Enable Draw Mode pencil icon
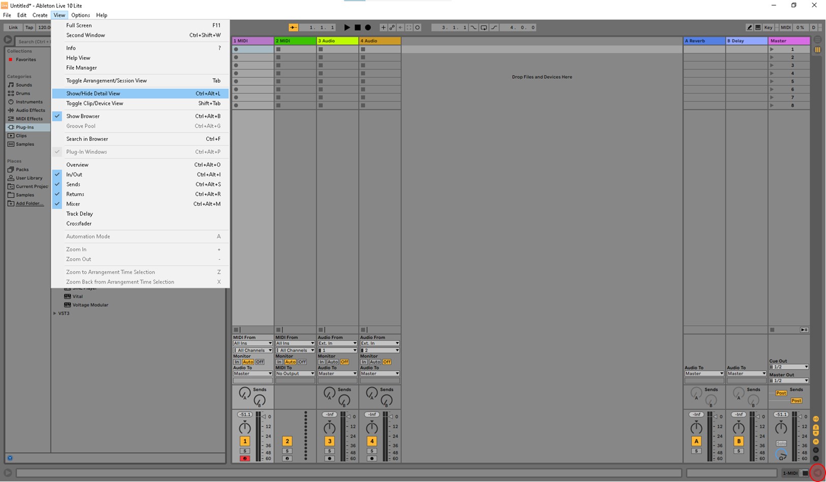826x482 pixels. point(749,27)
